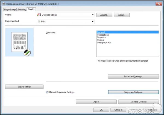The height and width of the screenshot is (115, 164).
Task: Click the Default Settings profile icon
Action: [39, 15]
